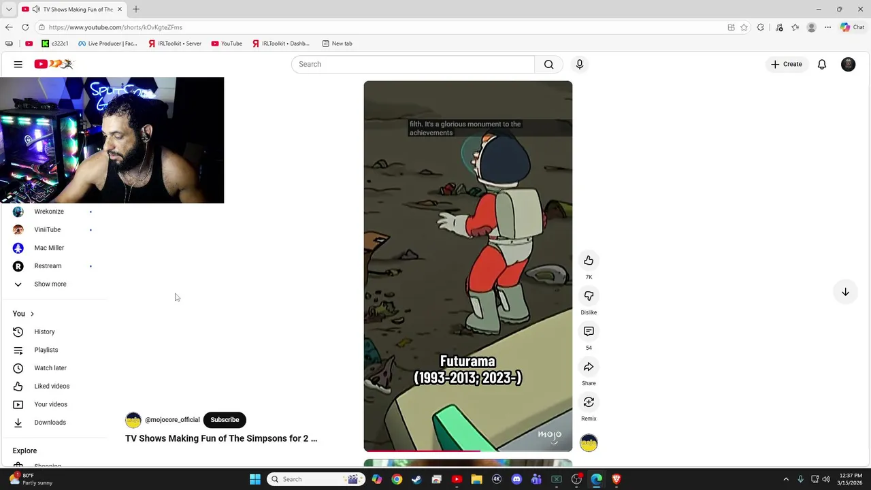This screenshot has height=490, width=871.
Task: Remix this Short
Action: click(x=589, y=402)
